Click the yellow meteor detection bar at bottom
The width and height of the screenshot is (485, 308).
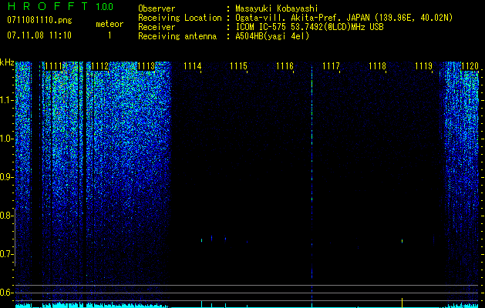click(x=402, y=302)
